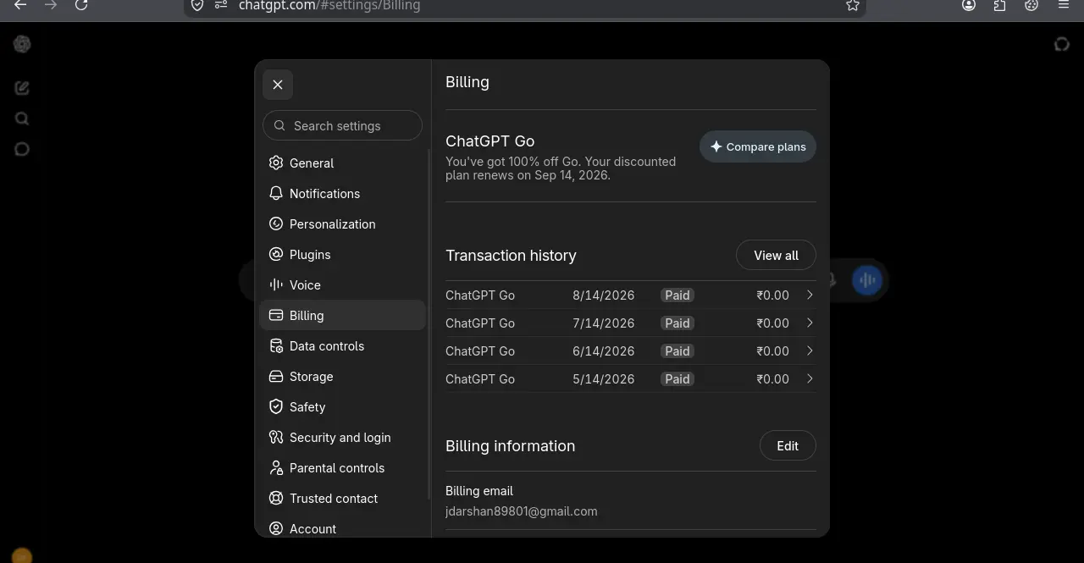Image resolution: width=1084 pixels, height=563 pixels.
Task: Expand the 5/14/2026 transaction chevron
Action: coord(810,378)
